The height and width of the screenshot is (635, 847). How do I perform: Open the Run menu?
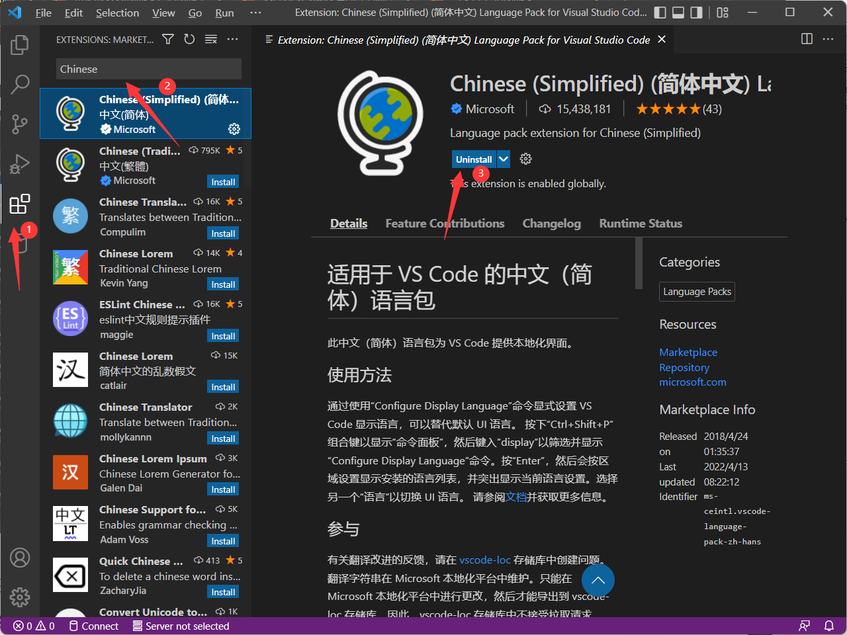(224, 13)
